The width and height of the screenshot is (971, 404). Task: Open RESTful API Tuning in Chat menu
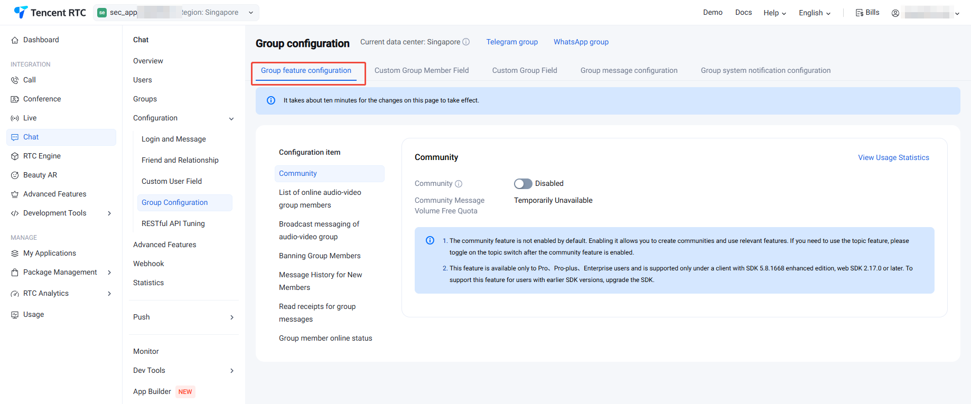(x=173, y=223)
